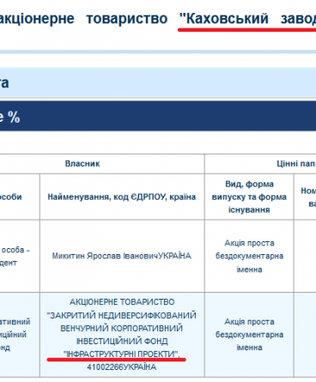This screenshot has height=382, width=316.
Task: Click the "ЗАКРИТИЙ НЕДИВЕРСИФІКОВАНИЙ" text line
Action: click(122, 315)
